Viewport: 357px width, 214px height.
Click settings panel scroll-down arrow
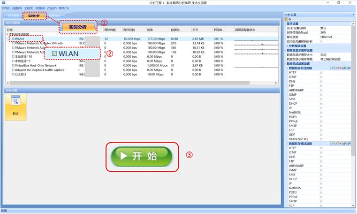click(353, 206)
